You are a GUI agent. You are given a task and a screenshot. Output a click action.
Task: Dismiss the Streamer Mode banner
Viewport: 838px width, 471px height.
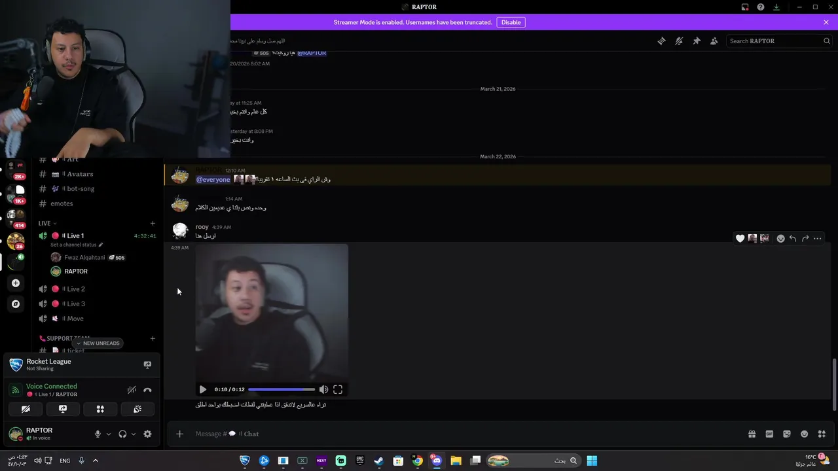tap(826, 22)
